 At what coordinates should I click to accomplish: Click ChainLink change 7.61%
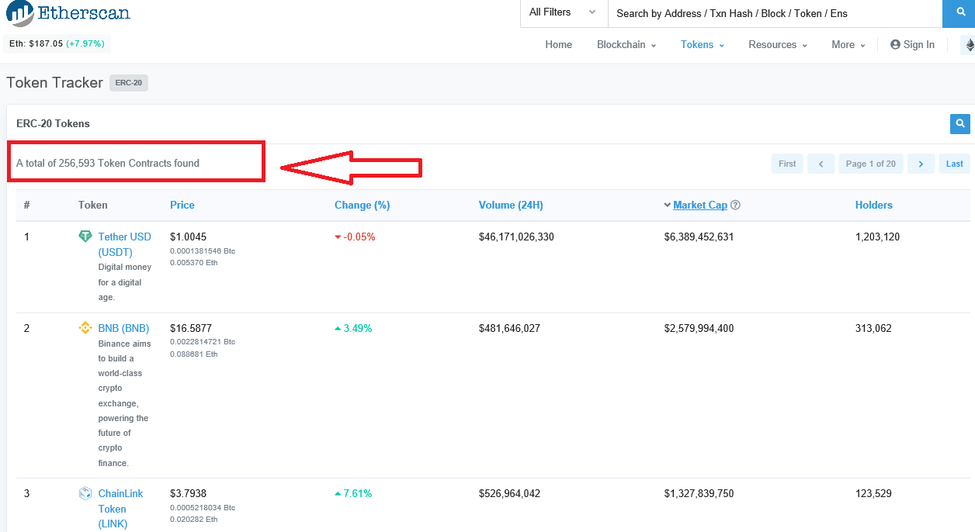tap(353, 494)
